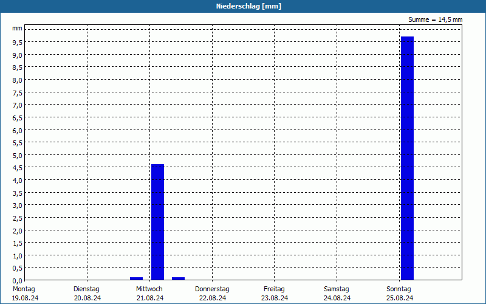Click the '7,0' y-axis value
The width and height of the screenshot is (486, 304).
(18, 105)
